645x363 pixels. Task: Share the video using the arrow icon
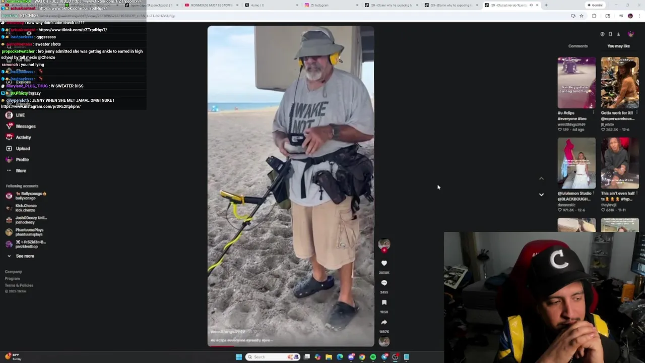point(384,322)
